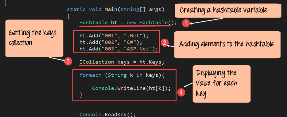Select the 'Displaying the value for each key' callout
Image resolution: width=287 pixels, height=117 pixels.
(x=221, y=83)
